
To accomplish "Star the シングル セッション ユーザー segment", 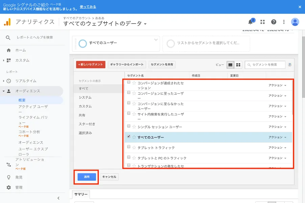I will [134, 127].
